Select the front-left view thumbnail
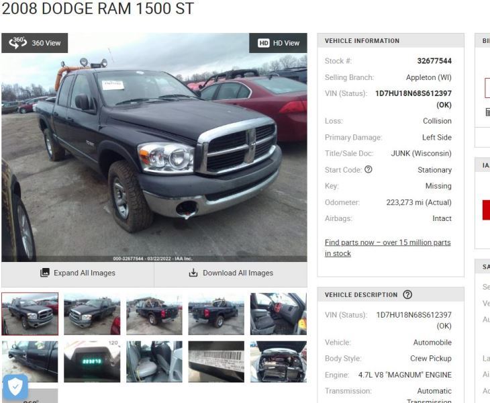This screenshot has height=403, width=490. 92,314
